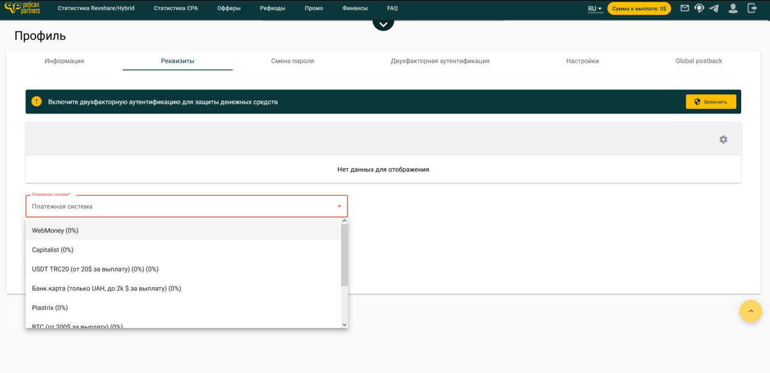The image size is (770, 373).
Task: Click the Сумма к выплате button
Action: coord(639,8)
